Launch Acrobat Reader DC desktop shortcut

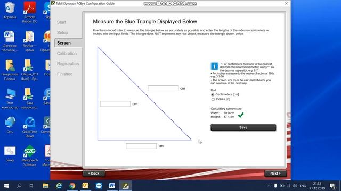(30, 12)
